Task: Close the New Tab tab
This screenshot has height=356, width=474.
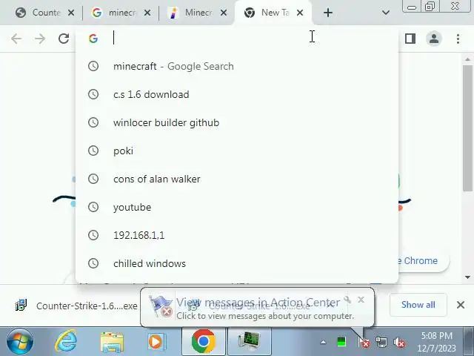Action: tap(299, 13)
